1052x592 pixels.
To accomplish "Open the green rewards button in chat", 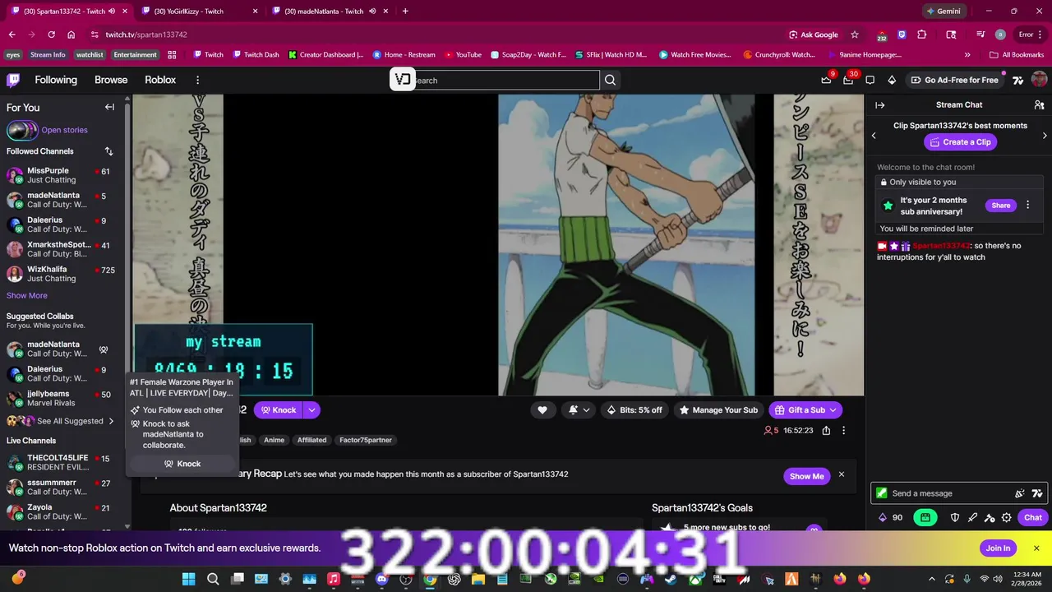I will point(925,517).
